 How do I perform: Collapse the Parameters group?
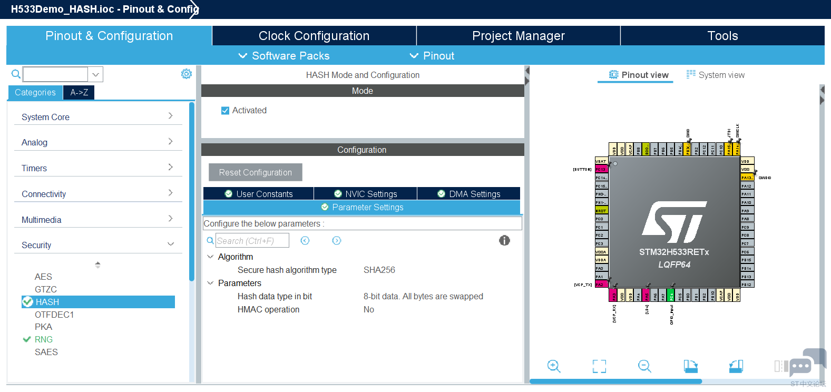coord(210,283)
